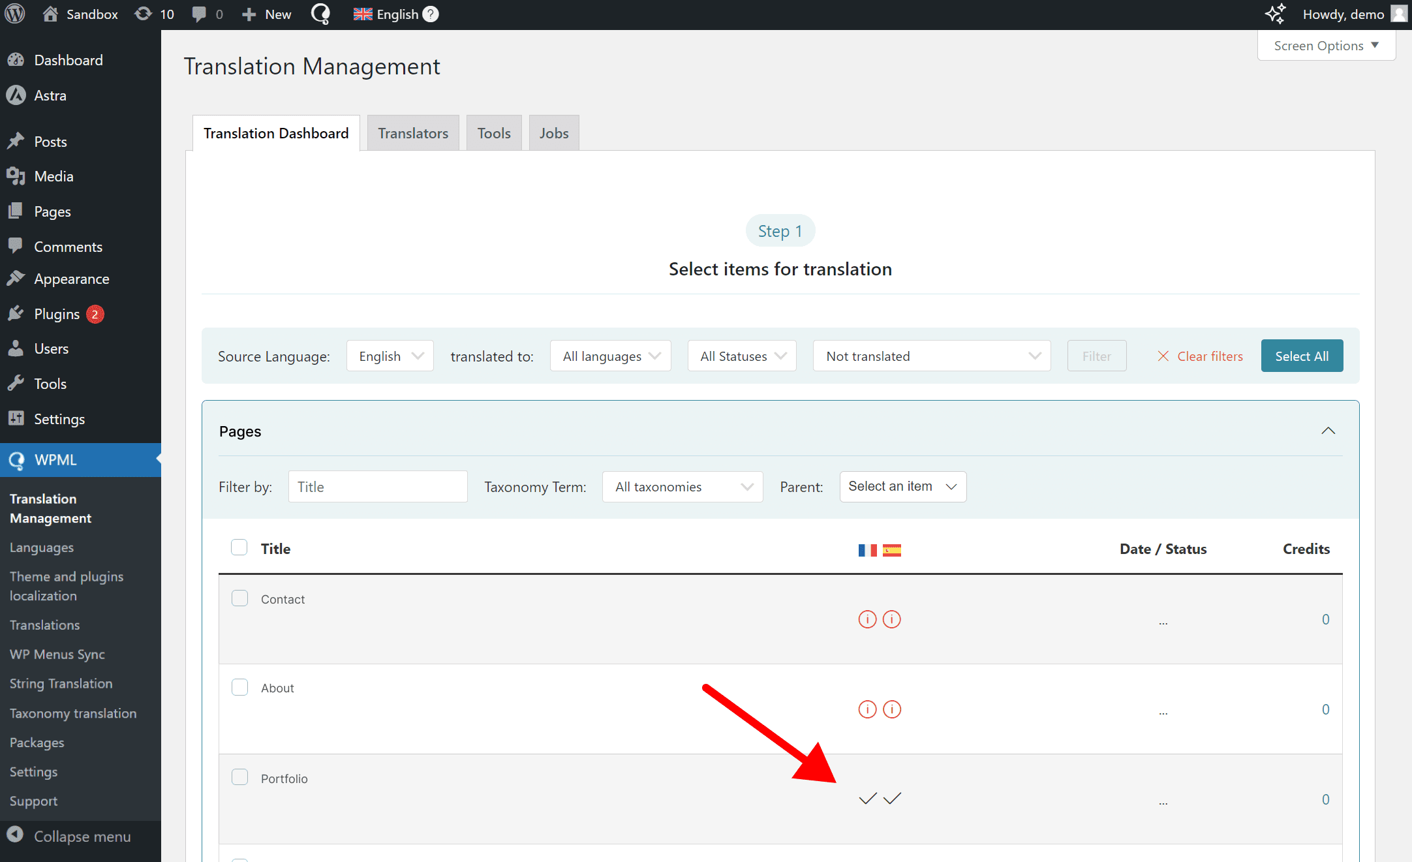Open the Parent Select an item dropdown
The width and height of the screenshot is (1412, 862).
902,486
